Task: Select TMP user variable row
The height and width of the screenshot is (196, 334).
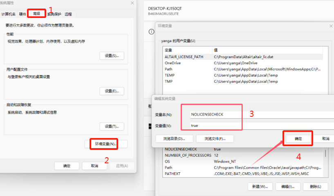Action: tap(243, 82)
